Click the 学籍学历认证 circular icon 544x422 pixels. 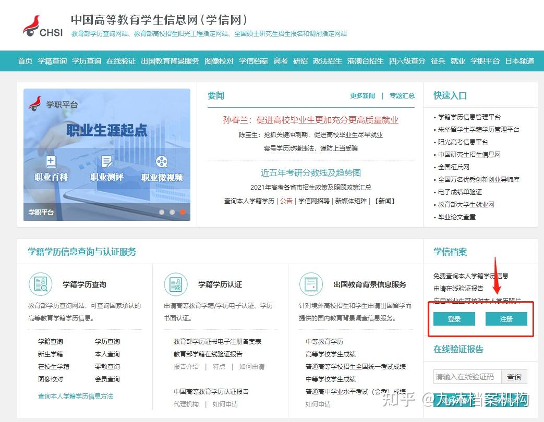coord(176,284)
